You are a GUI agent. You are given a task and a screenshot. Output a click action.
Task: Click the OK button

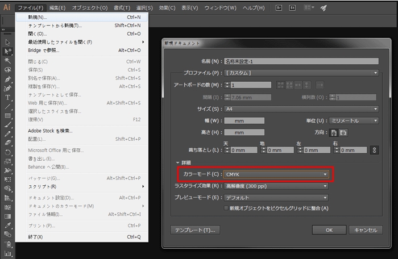(x=329, y=230)
